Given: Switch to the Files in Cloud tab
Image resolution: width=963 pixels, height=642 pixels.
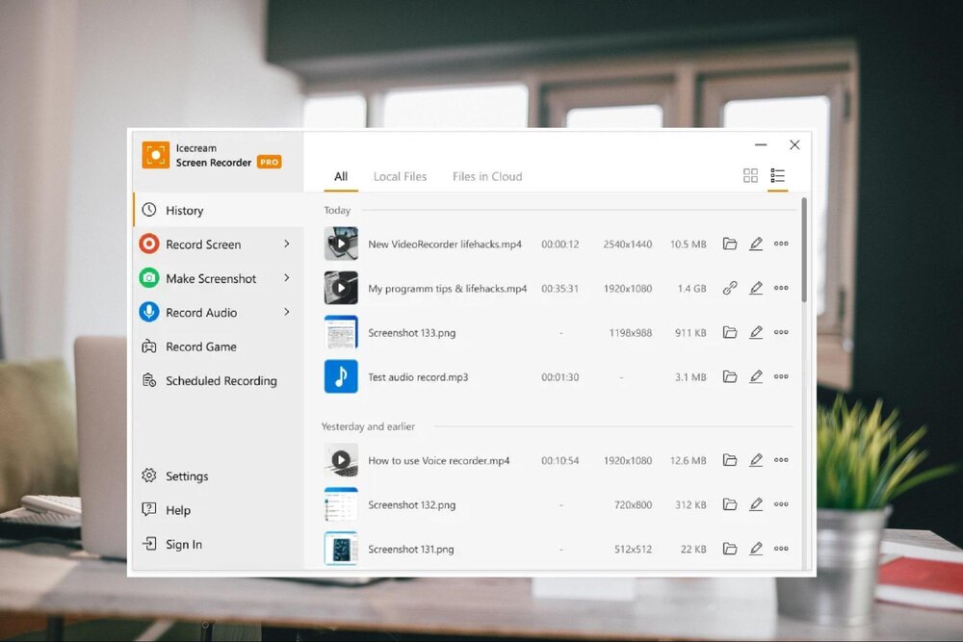Looking at the screenshot, I should pyautogui.click(x=487, y=176).
